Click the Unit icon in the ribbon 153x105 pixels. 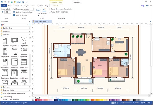(x=38, y=10)
